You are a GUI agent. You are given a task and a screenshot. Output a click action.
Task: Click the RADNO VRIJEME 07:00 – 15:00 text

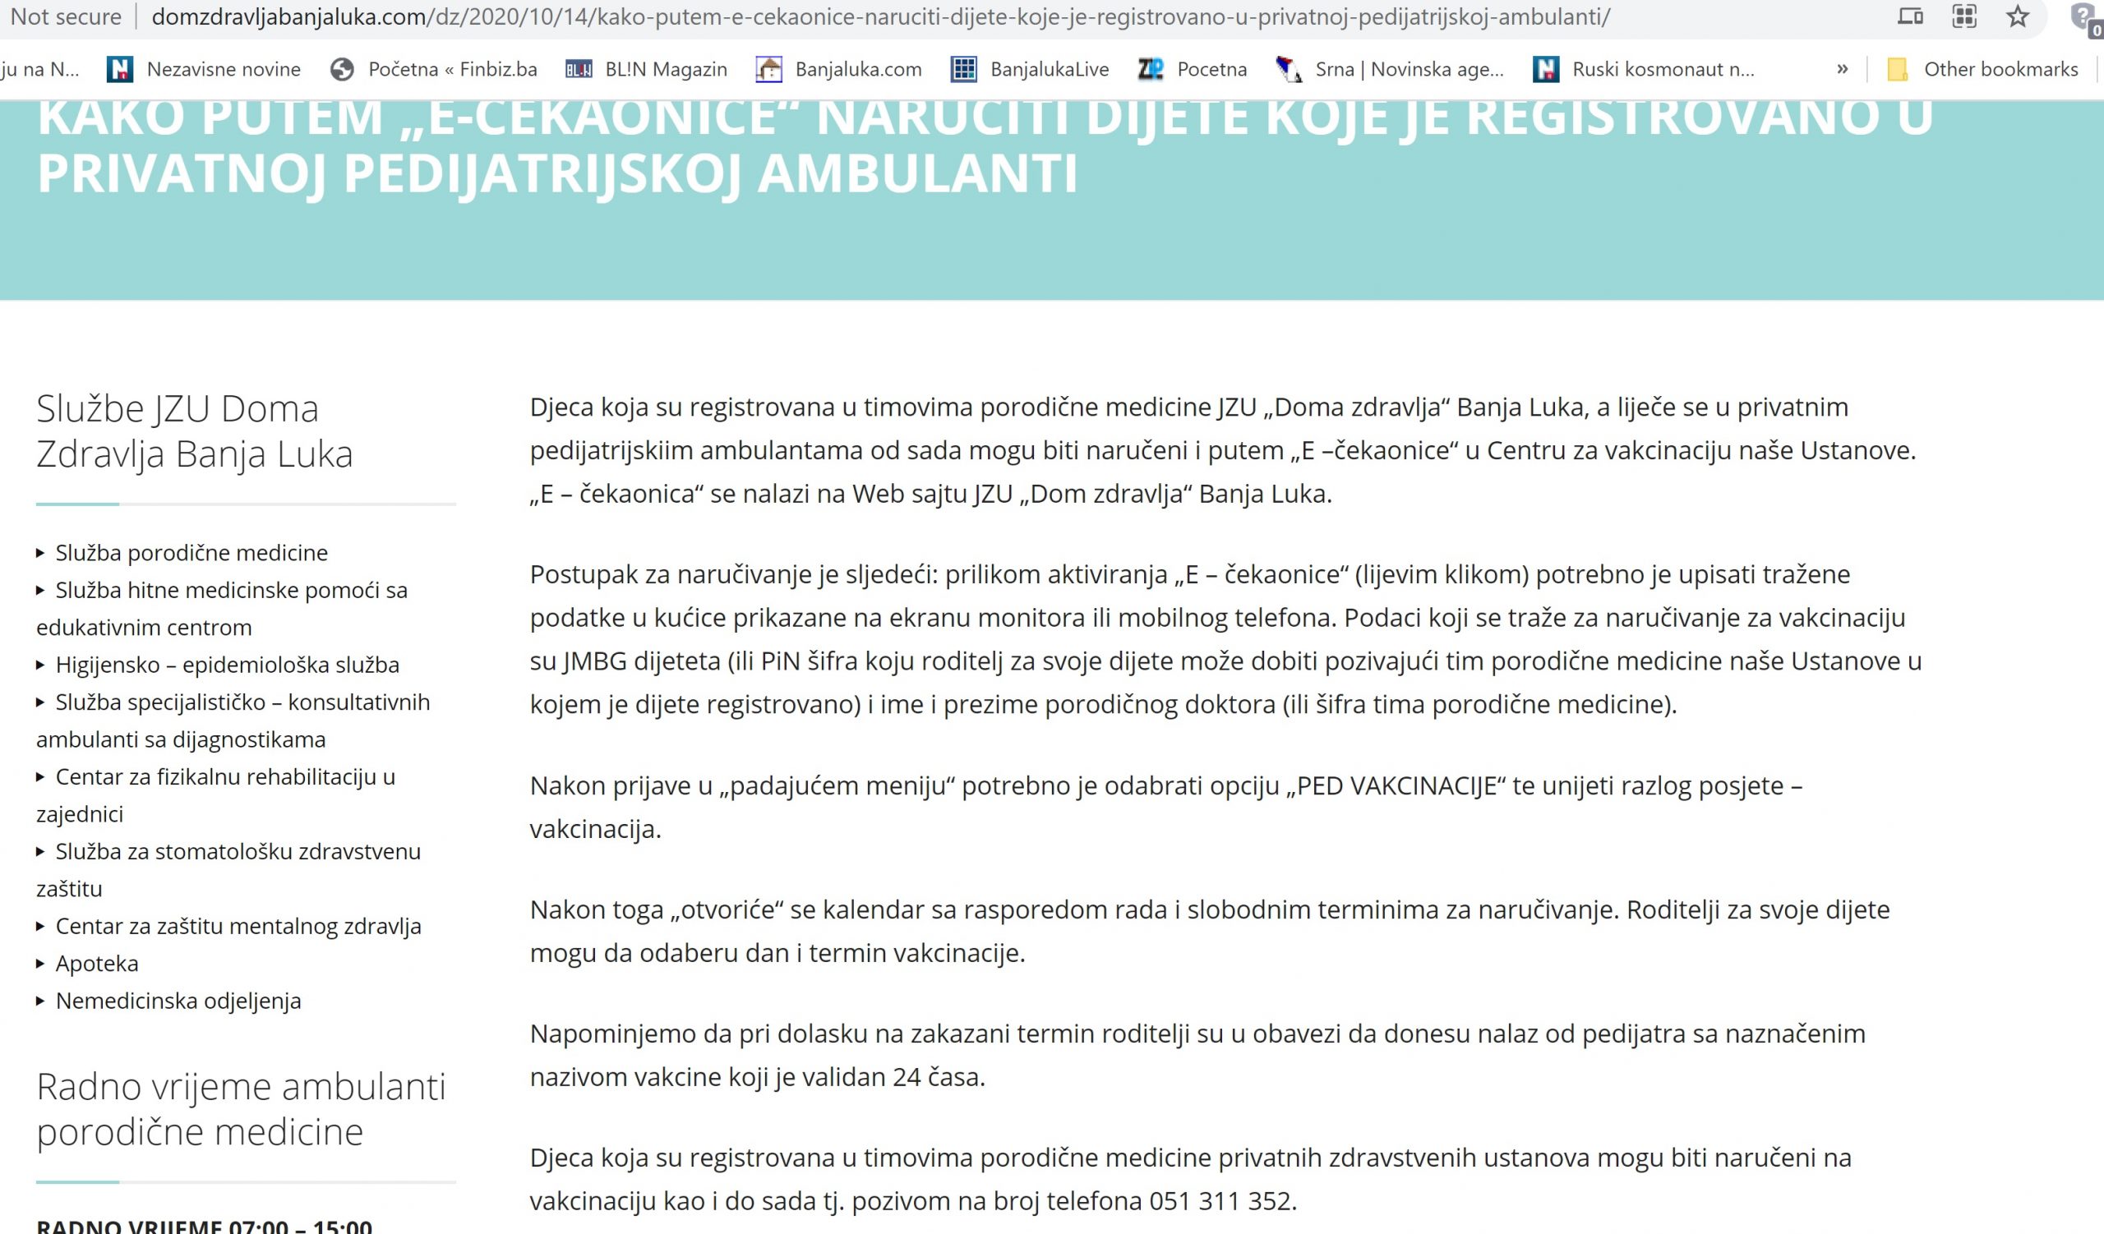click(x=204, y=1226)
